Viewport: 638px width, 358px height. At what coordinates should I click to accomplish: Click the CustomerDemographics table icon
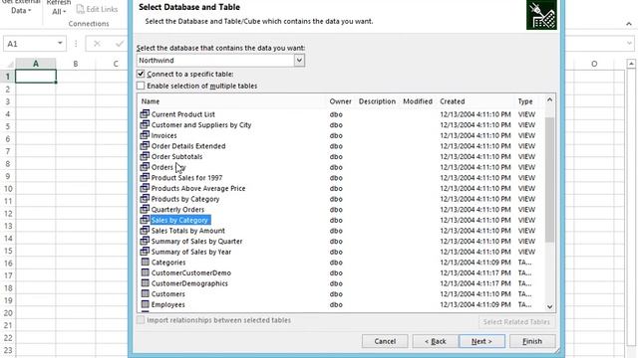point(145,282)
